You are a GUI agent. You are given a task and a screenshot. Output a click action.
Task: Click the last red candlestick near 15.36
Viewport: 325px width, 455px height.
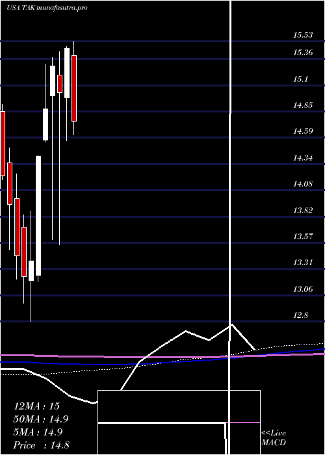pyautogui.click(x=74, y=88)
